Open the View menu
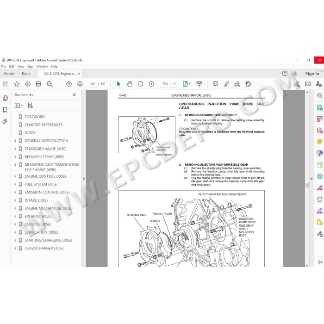324x324 pixels. 21,66
